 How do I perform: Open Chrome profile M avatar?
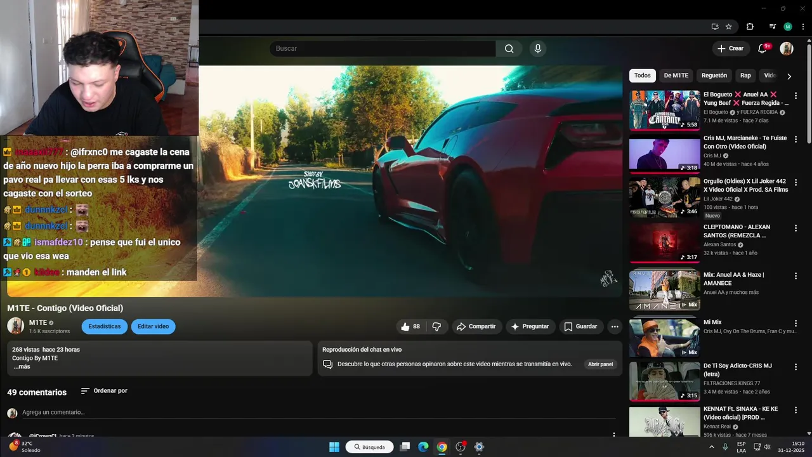(x=788, y=27)
